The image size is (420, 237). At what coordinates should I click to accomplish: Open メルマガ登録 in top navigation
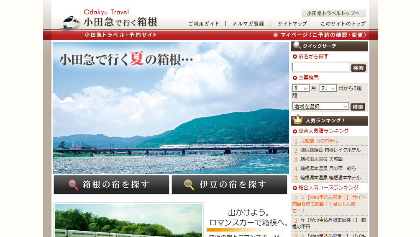click(248, 24)
